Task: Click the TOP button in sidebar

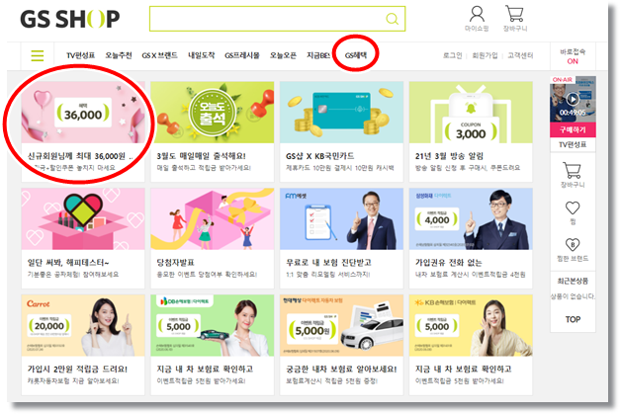Action: (573, 319)
